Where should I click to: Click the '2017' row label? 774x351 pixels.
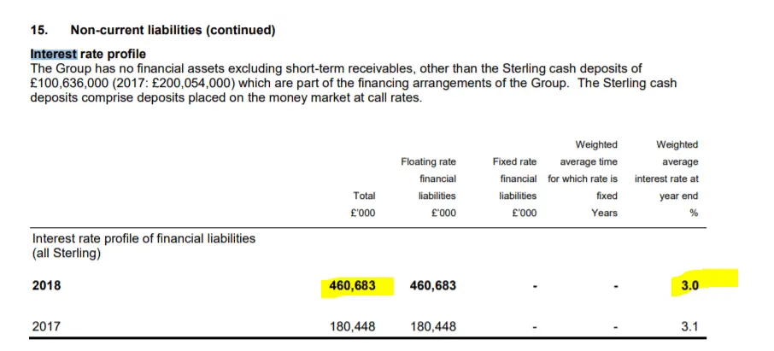click(46, 325)
